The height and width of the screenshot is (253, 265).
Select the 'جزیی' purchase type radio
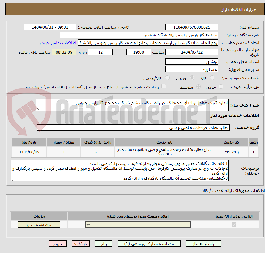click(x=221, y=87)
